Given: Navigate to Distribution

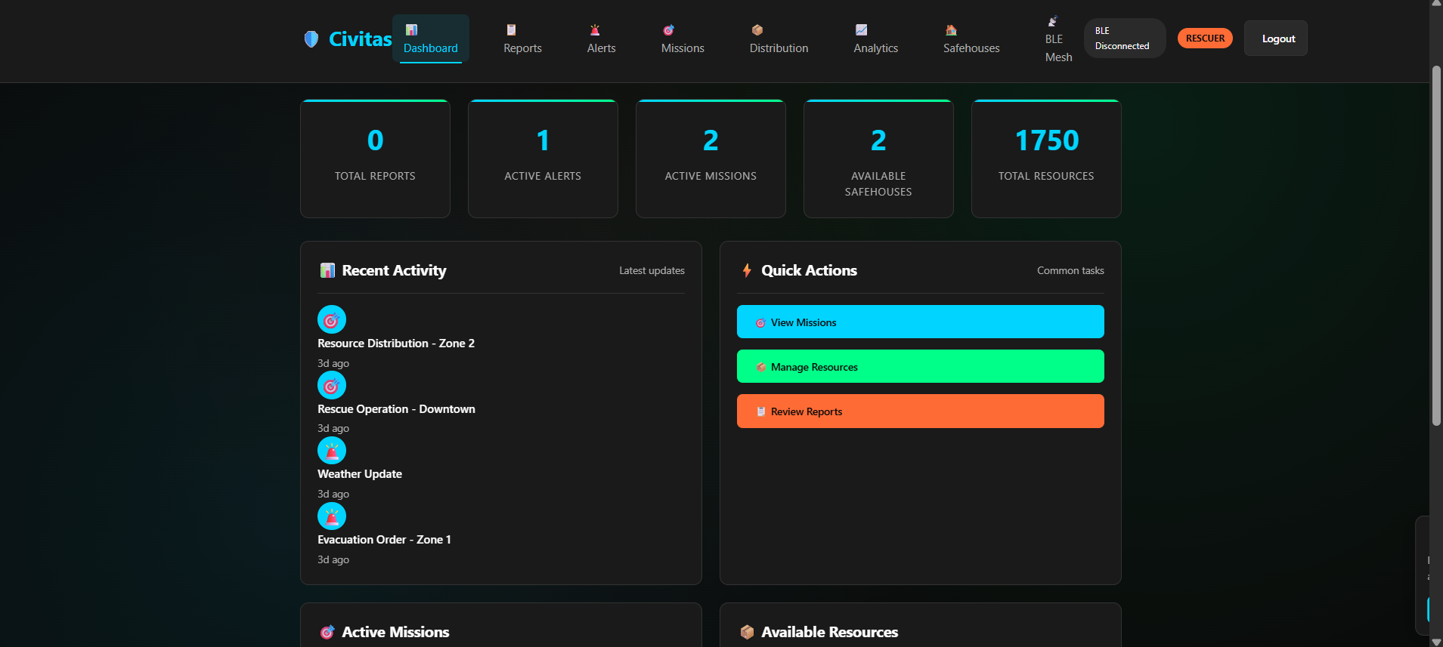Looking at the screenshot, I should (779, 39).
